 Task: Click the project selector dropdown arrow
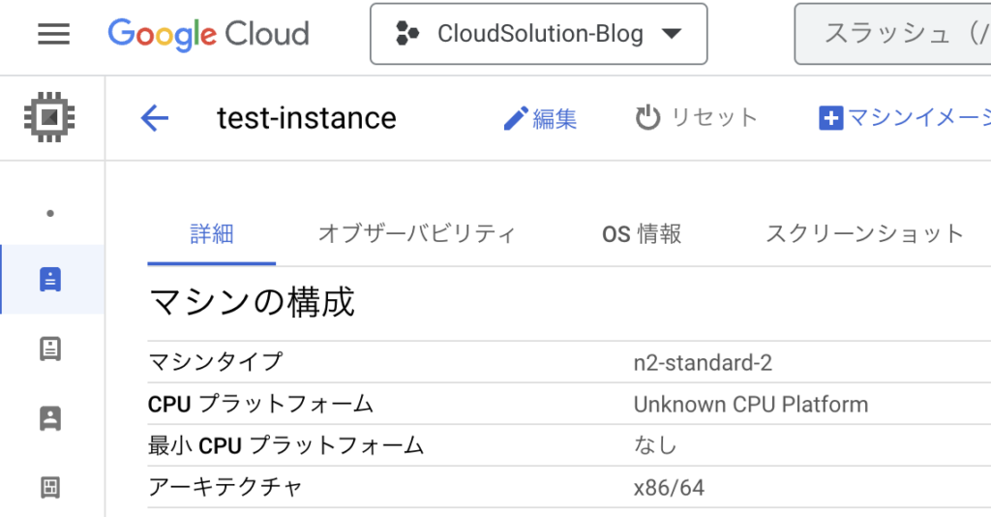pyautogui.click(x=672, y=34)
